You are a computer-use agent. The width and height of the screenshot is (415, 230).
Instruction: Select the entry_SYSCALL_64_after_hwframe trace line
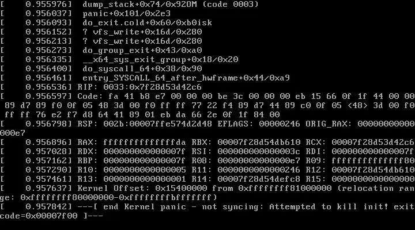coord(186,78)
